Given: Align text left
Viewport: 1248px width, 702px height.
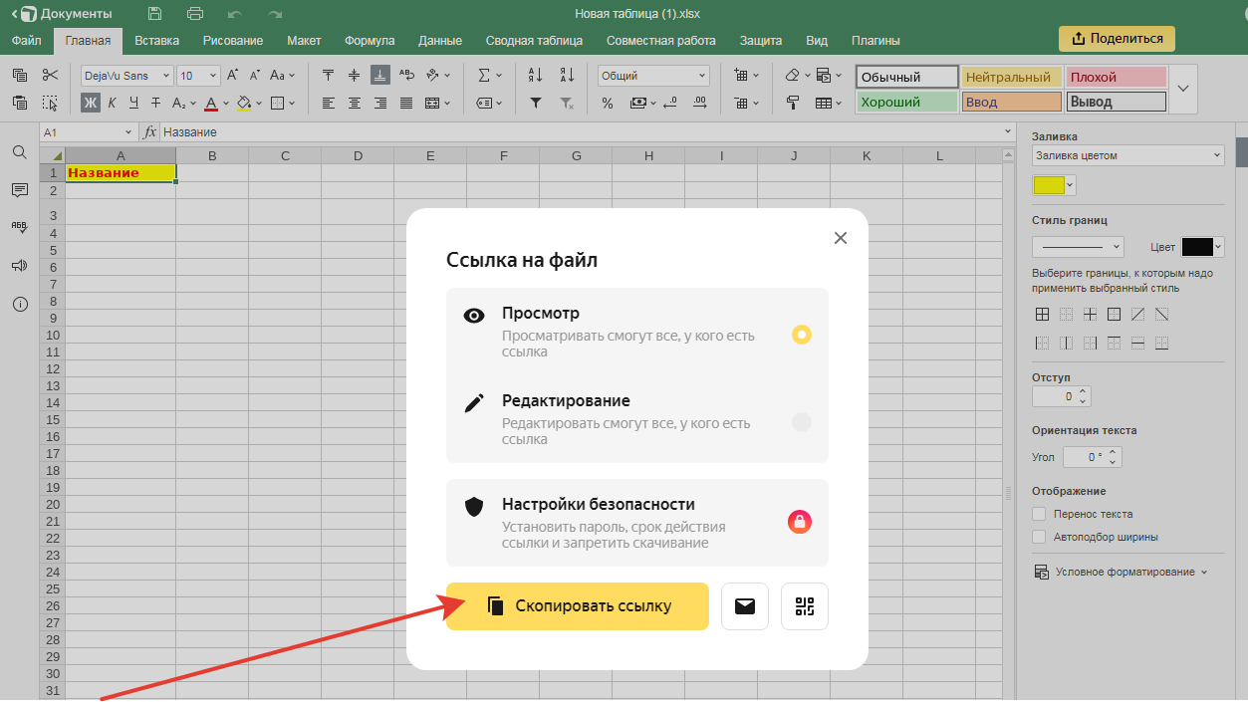Looking at the screenshot, I should pyautogui.click(x=329, y=103).
